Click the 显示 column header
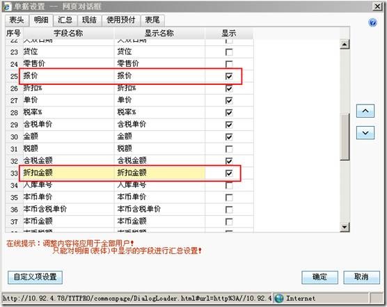This screenshot has width=387, height=307. coord(229,33)
